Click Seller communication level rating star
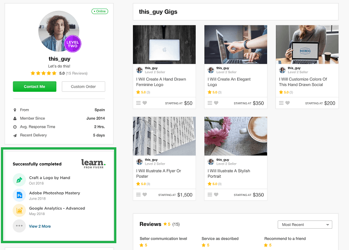The height and width of the screenshot is (250, 349). 141,245
